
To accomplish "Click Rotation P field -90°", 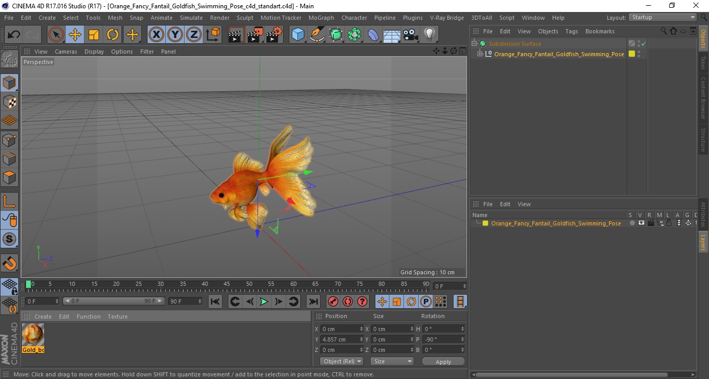I will point(444,339).
